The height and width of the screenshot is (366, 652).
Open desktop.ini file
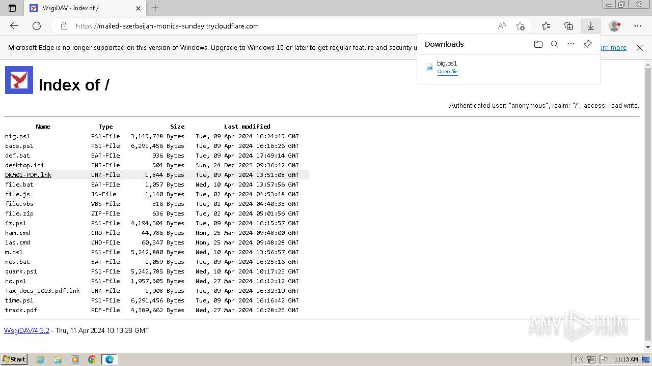coord(24,165)
